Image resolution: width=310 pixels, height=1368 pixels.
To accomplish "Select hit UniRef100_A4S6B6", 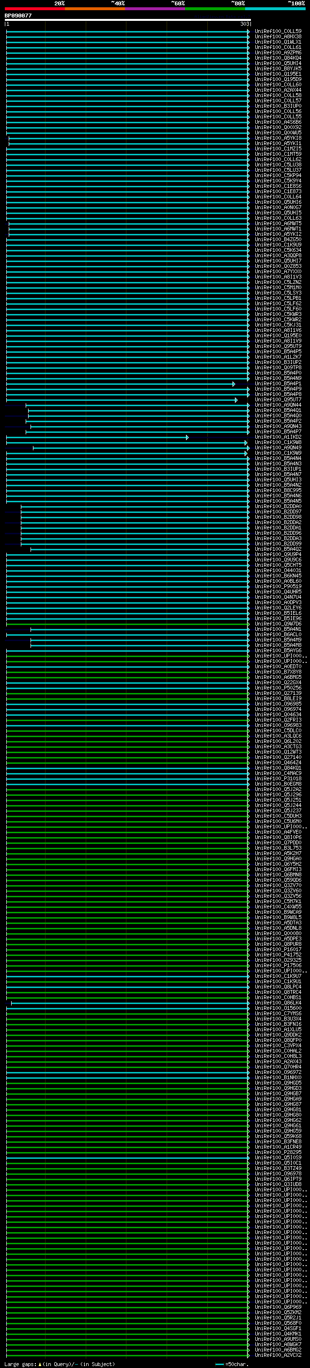I will tap(278, 122).
